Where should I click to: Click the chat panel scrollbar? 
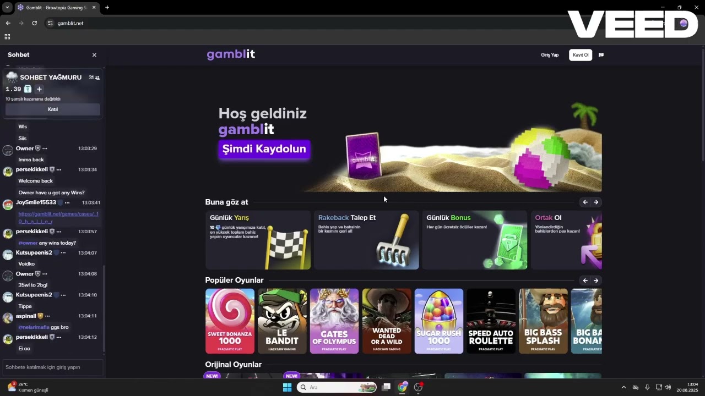104,308
